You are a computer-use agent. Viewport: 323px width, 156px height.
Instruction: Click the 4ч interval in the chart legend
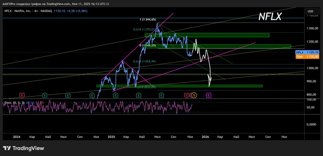point(36,11)
